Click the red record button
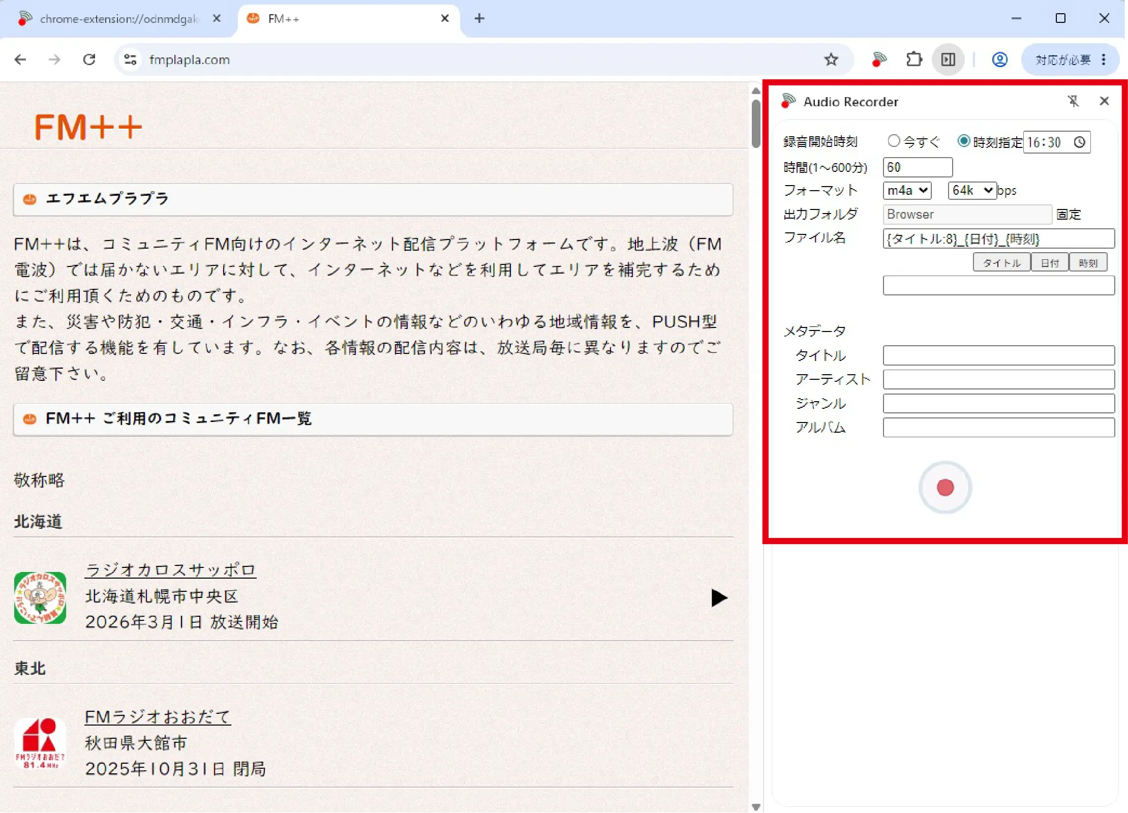Viewport: 1128px width, 813px height. click(945, 487)
